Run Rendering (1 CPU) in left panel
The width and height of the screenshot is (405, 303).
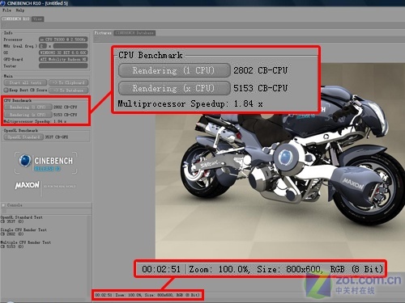coord(28,107)
